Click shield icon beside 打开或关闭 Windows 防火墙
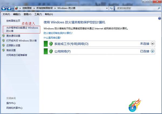 (x=4, y=41)
